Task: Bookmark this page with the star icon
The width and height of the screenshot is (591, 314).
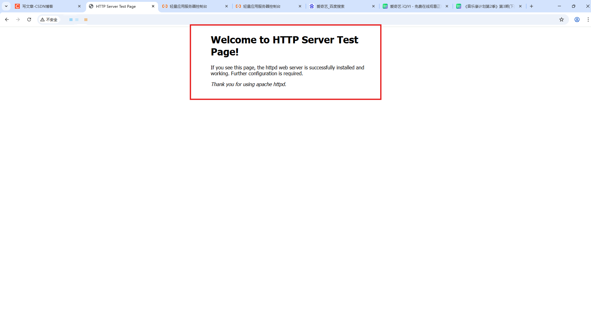Action: (562, 20)
